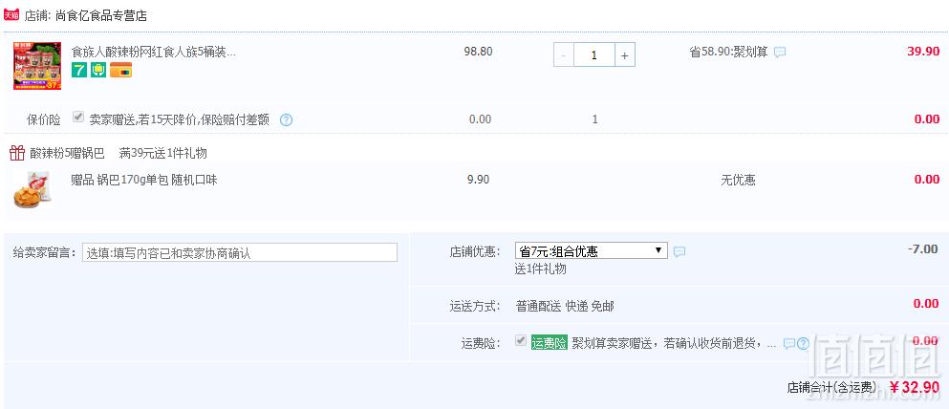
Task: Click the original price 98.80
Action: pos(478,52)
